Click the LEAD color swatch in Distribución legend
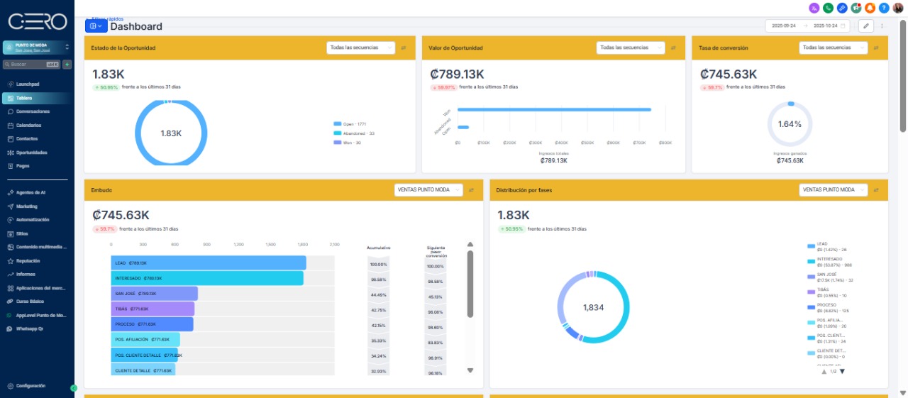The width and height of the screenshot is (908, 398). [x=812, y=246]
